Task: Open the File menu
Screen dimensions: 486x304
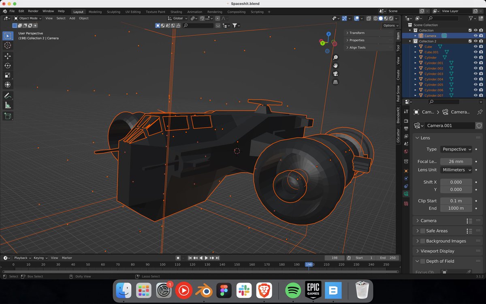Action: click(12, 11)
